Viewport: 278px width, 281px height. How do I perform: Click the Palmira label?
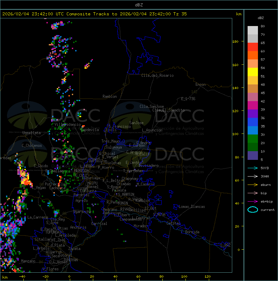[119, 190]
